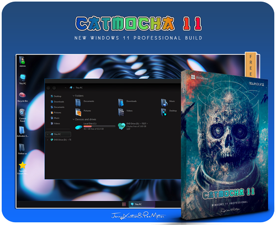Open the Control Panel desktop icon
This screenshot has height=225, width=276.
tap(22, 115)
